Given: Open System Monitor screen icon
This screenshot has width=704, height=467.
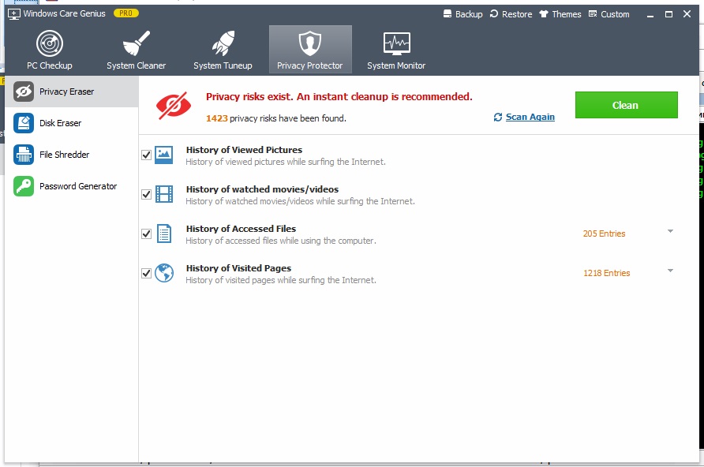Looking at the screenshot, I should 396,43.
